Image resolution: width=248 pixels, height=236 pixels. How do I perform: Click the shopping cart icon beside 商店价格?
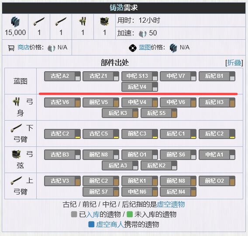11,48
